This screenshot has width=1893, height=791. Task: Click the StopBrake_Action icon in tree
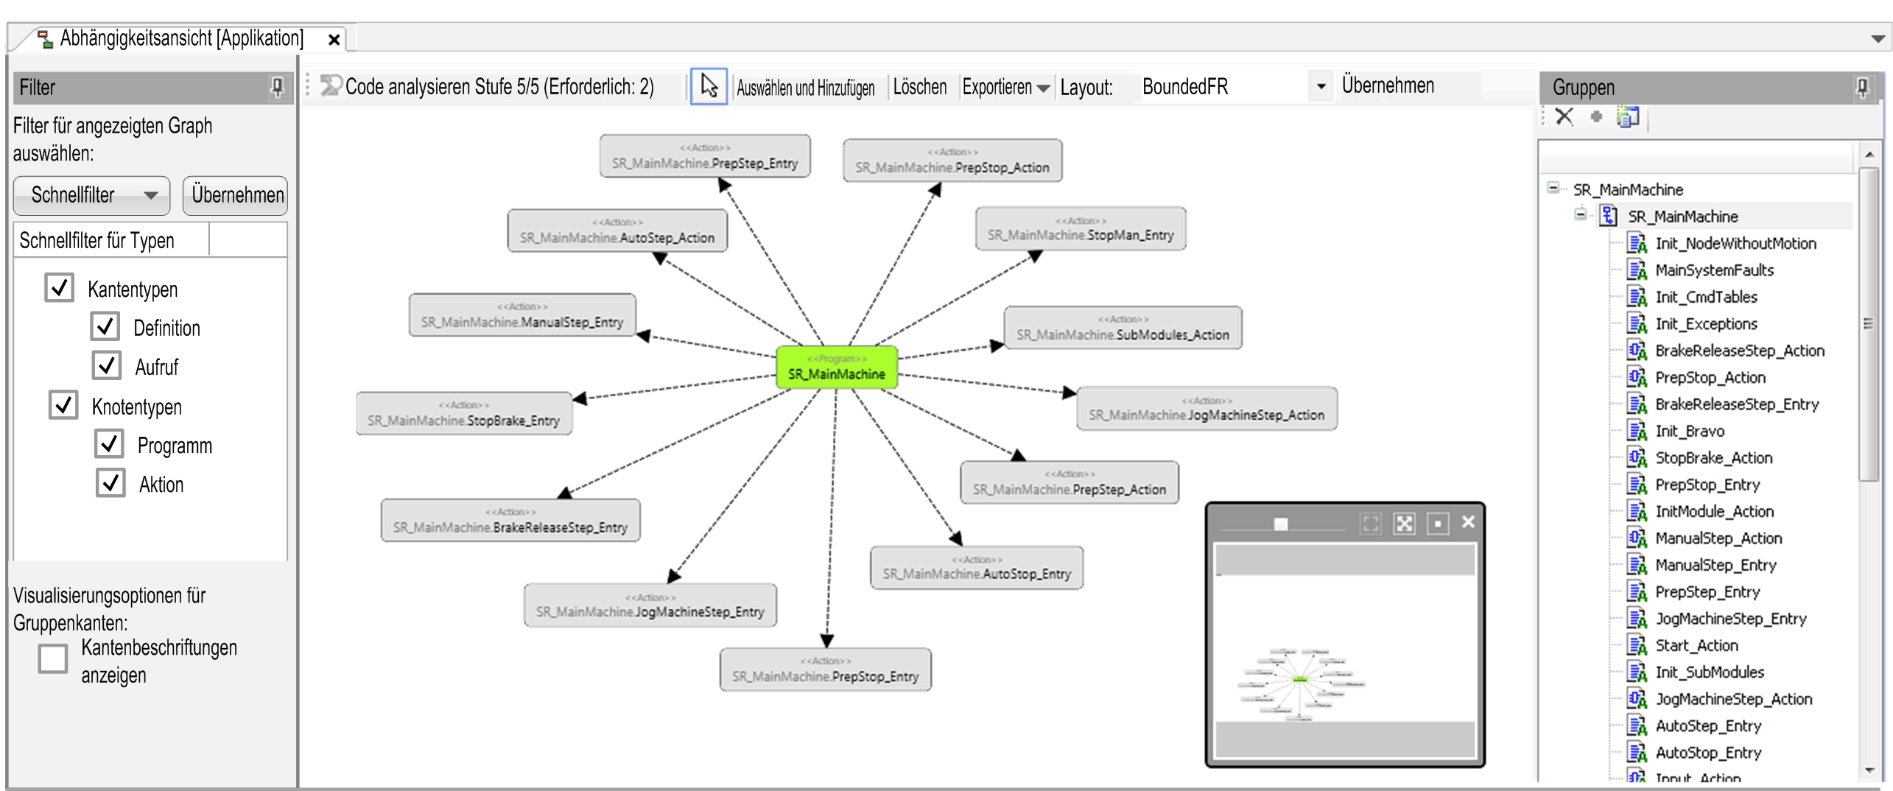pyautogui.click(x=1637, y=457)
